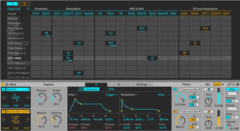This screenshot has height=131, width=240.
Task: Switch matrix to engine B button
Action: point(24,4)
